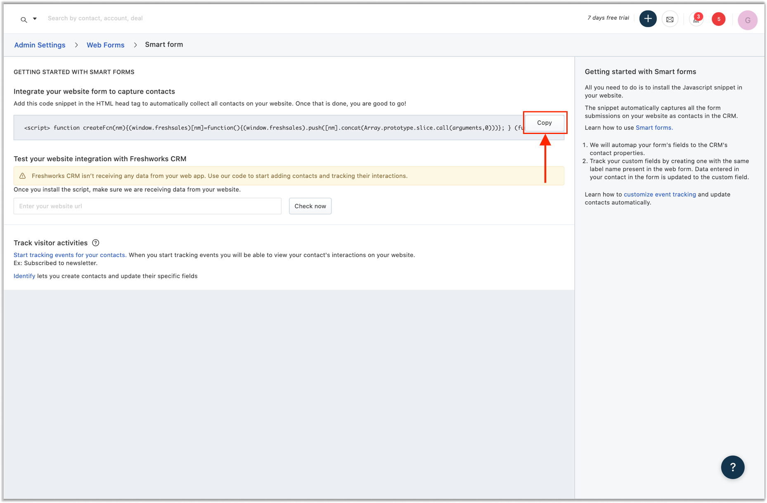Click the warning triangle icon in alert
The height and width of the screenshot is (503, 767).
click(23, 176)
